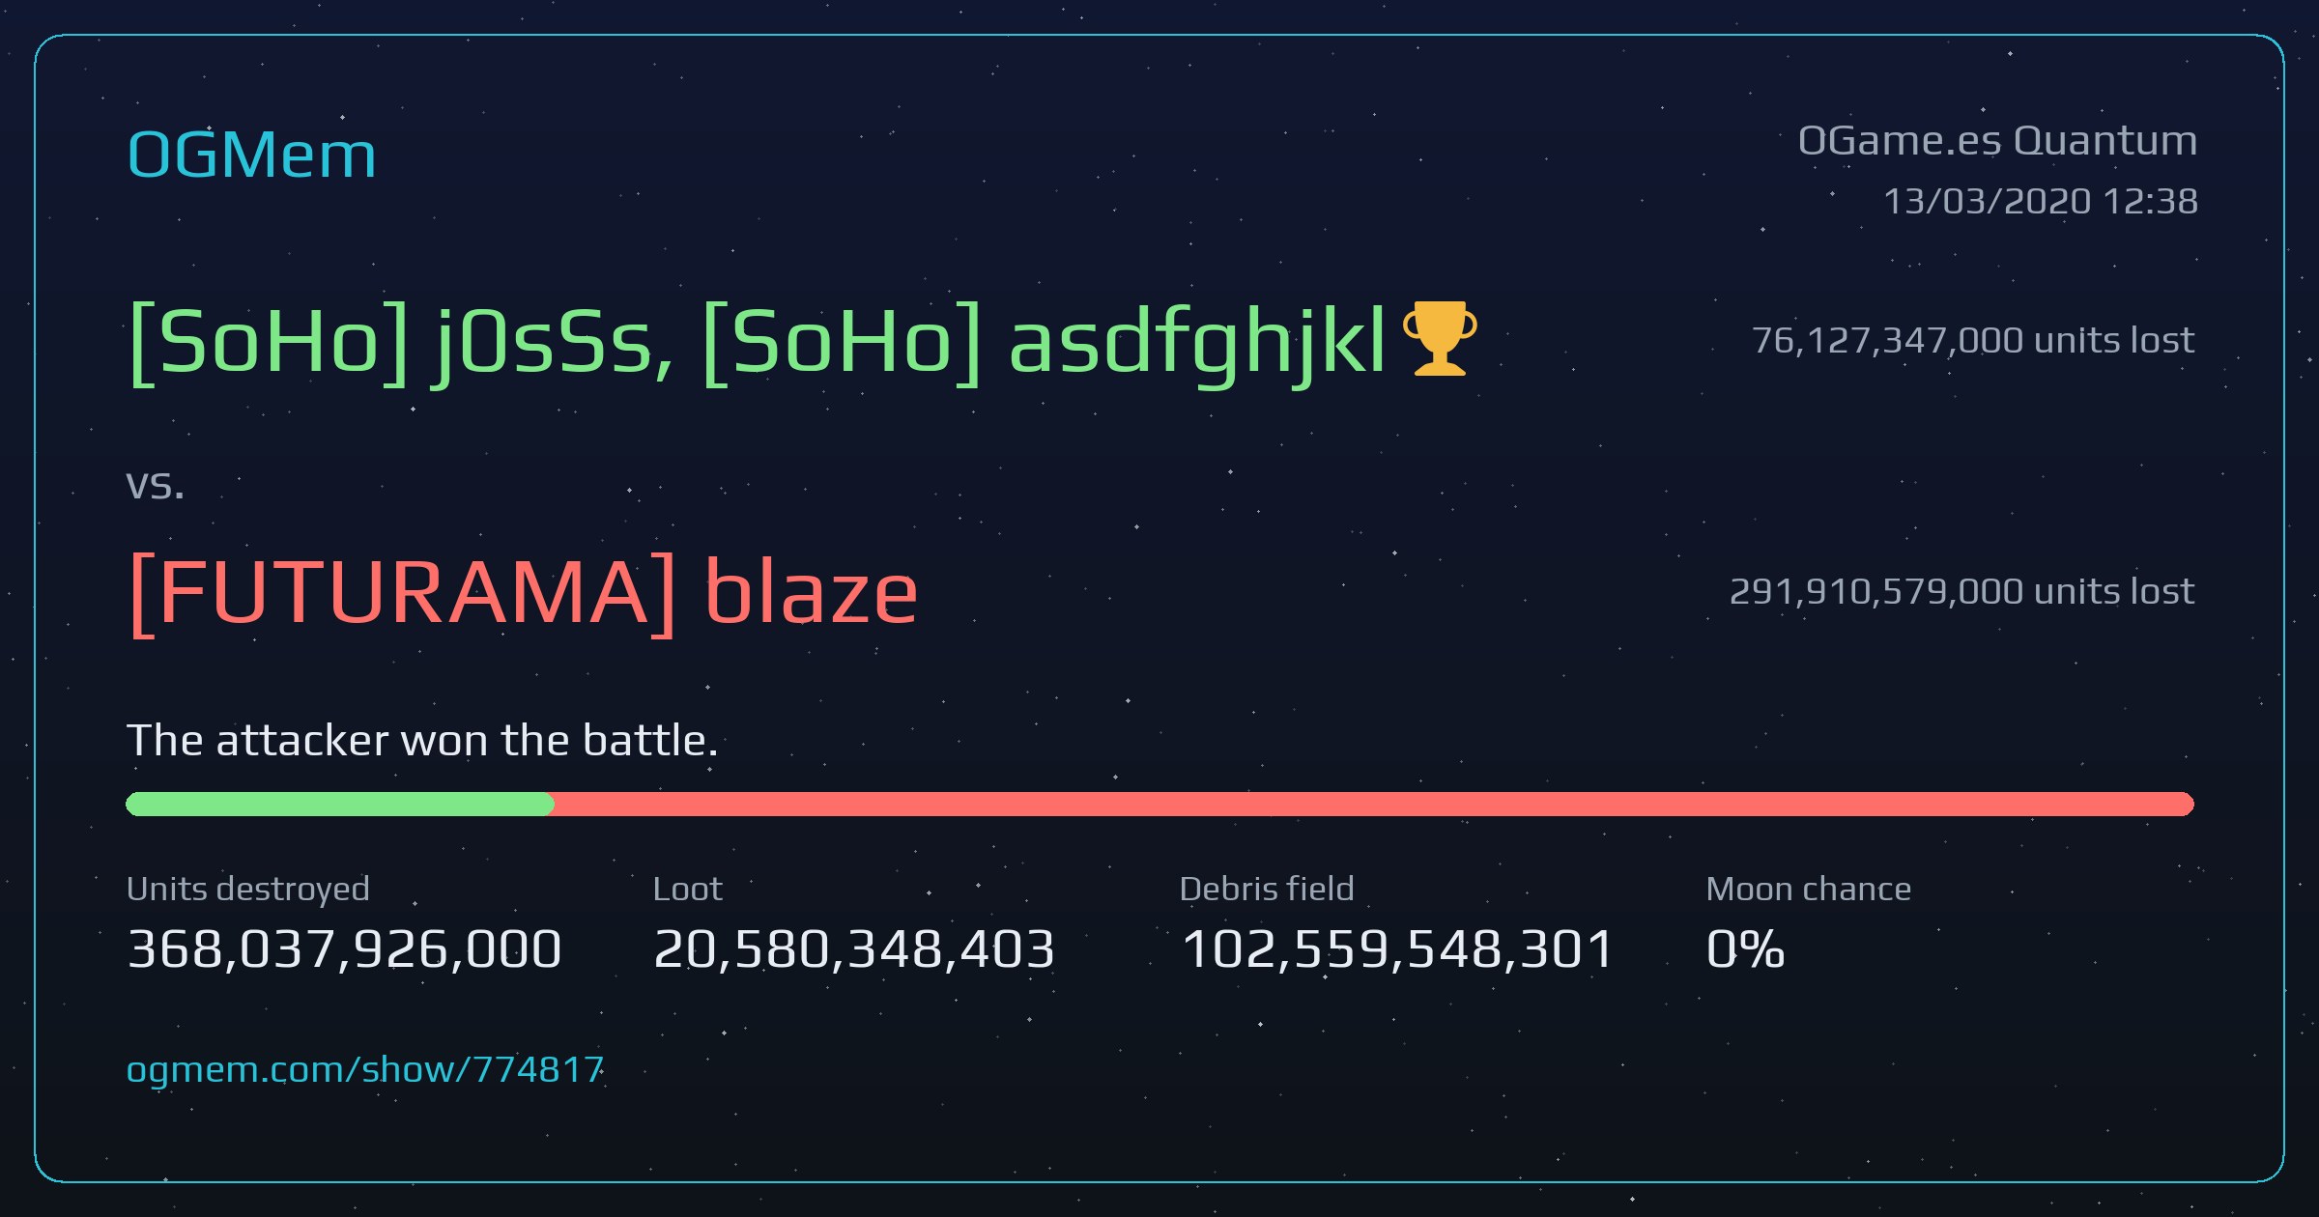Open the ogmem.com/show/774817 link
The width and height of the screenshot is (2319, 1217).
[x=365, y=1070]
